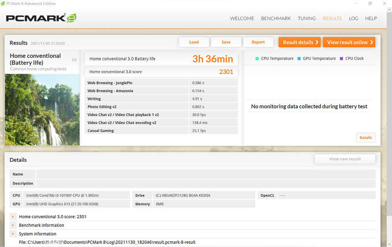Expand Home conventional 3.0 score row
The width and height of the screenshot is (392, 247).
13,217
